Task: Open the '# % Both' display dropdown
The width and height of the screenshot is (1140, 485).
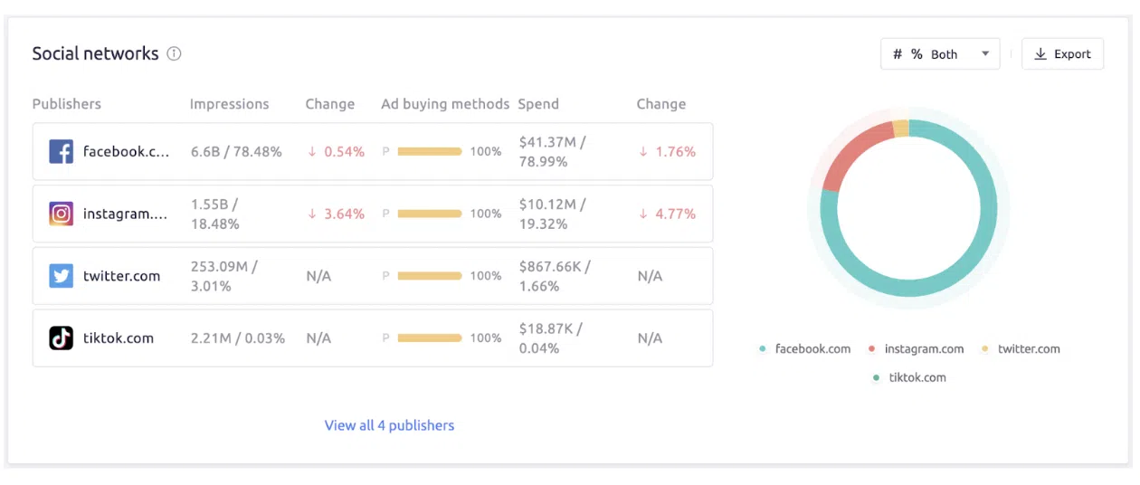Action: pyautogui.click(x=939, y=54)
